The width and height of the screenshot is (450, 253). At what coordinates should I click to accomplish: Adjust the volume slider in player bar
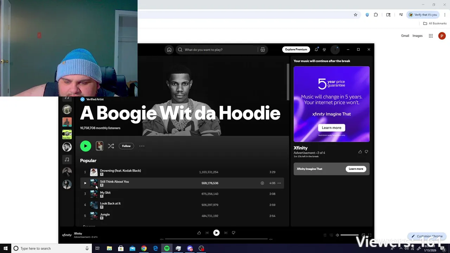click(349, 235)
